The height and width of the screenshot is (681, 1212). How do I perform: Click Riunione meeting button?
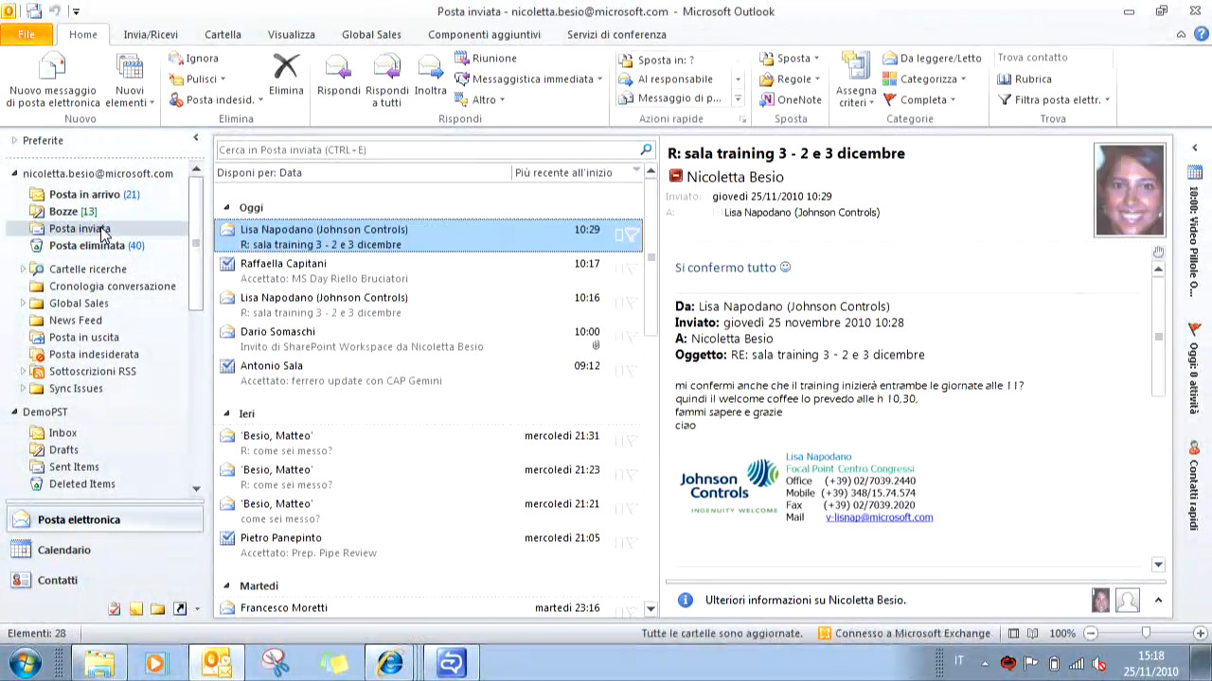(x=486, y=59)
